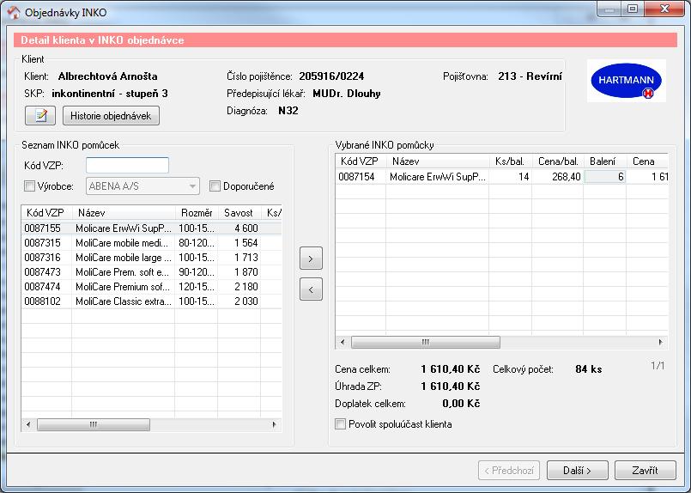Click the Cena/bal. column header
Viewport: 691px width, 493px height.
(x=557, y=161)
